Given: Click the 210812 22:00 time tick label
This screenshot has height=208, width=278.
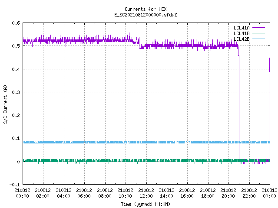Looking at the screenshot, I should 249,193.
